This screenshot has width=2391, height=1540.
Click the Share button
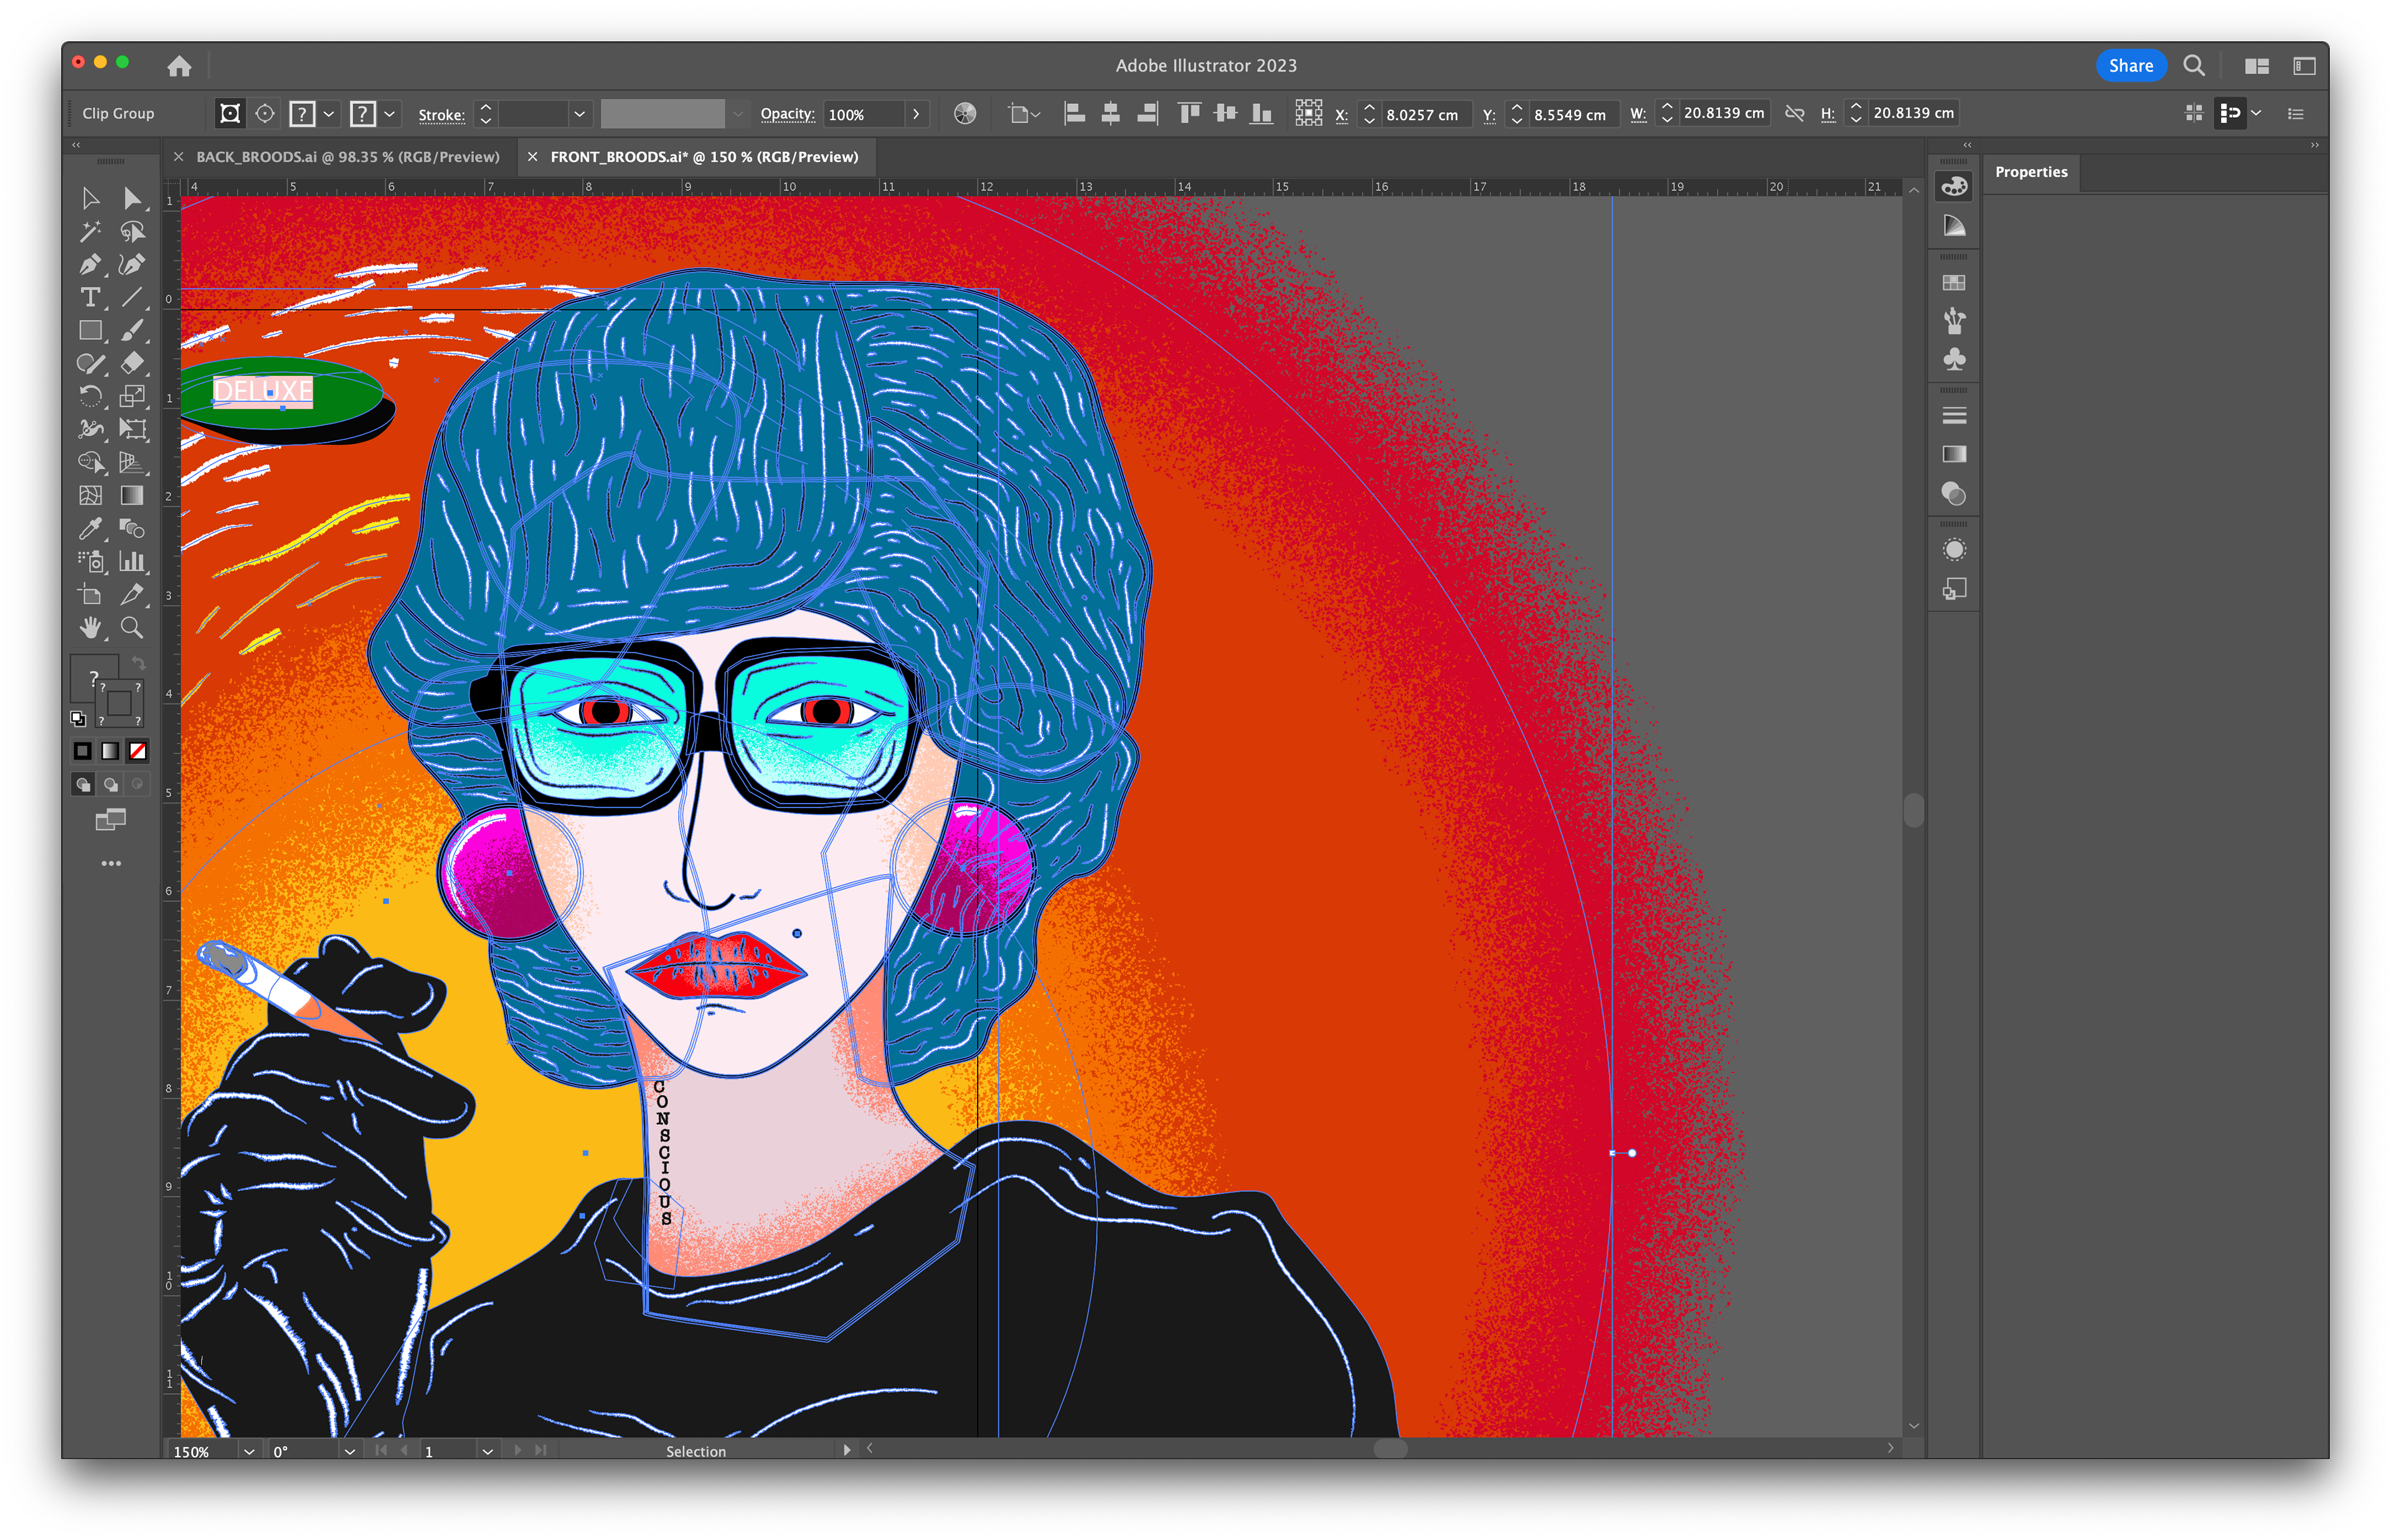coord(2130,66)
